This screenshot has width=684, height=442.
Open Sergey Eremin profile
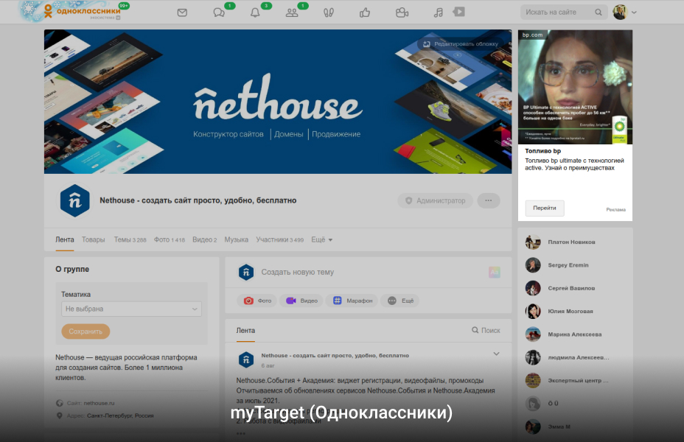pyautogui.click(x=568, y=265)
